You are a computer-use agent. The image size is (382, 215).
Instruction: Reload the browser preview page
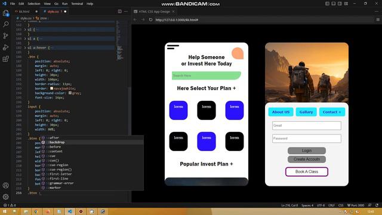(150, 20)
